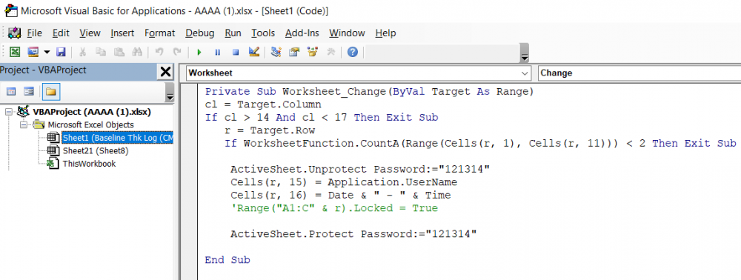
Task: Open Properties Window toolbar icon
Action: [294, 52]
